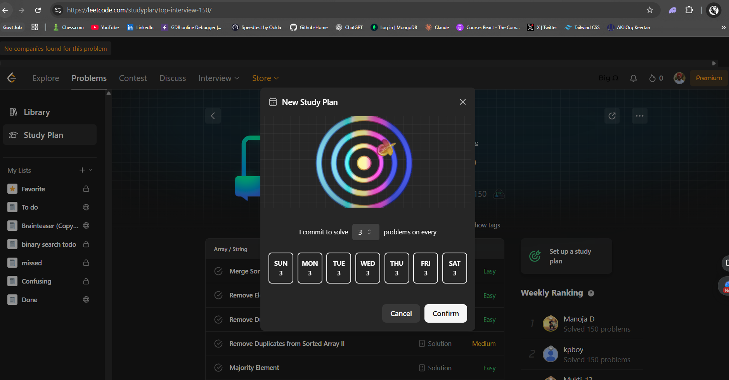The image size is (729, 380).
Task: Switch to the Contest tab
Action: [x=133, y=78]
